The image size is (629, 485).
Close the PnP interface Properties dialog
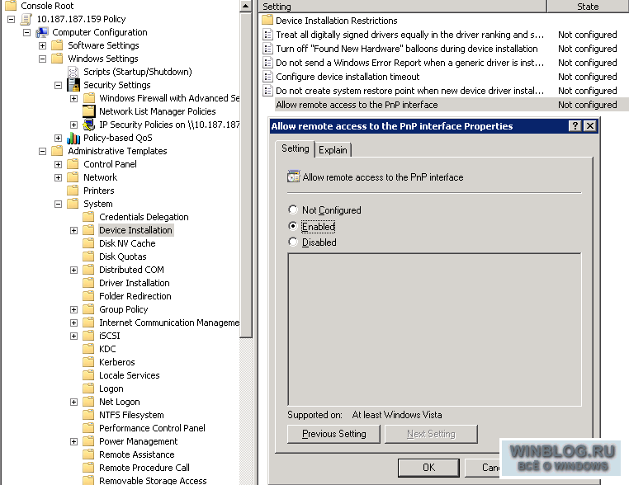coord(590,126)
